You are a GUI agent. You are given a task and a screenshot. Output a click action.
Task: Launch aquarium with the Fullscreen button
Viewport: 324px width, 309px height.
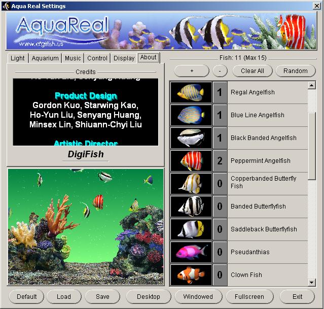point(249,297)
